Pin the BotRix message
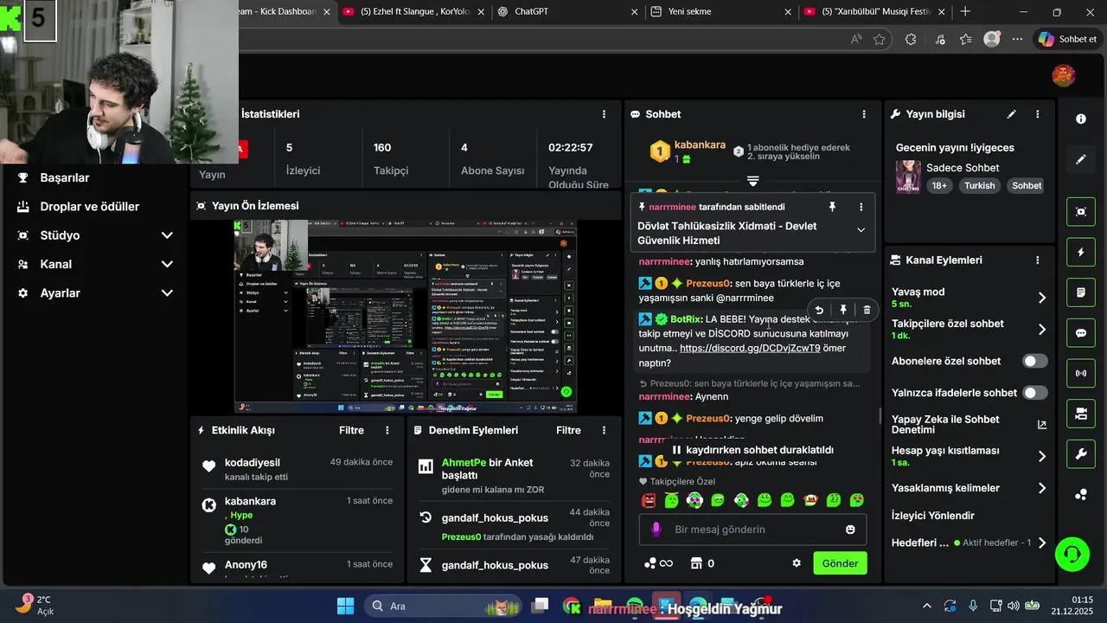Screen dimensions: 1107x623 (x=843, y=310)
